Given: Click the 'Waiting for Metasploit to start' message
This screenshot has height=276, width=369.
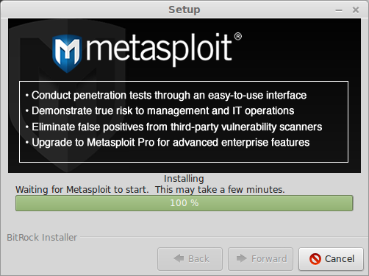Looking at the screenshot, I should coord(150,190).
